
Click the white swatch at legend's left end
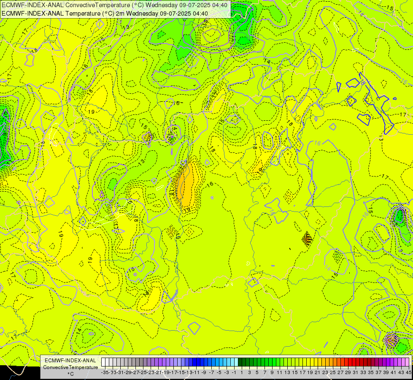(103, 362)
